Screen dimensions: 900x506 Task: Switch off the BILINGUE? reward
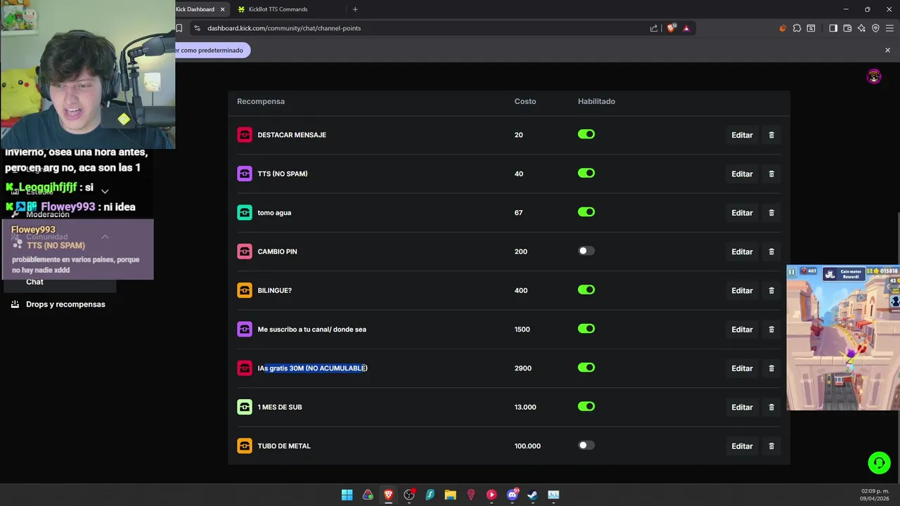(586, 290)
